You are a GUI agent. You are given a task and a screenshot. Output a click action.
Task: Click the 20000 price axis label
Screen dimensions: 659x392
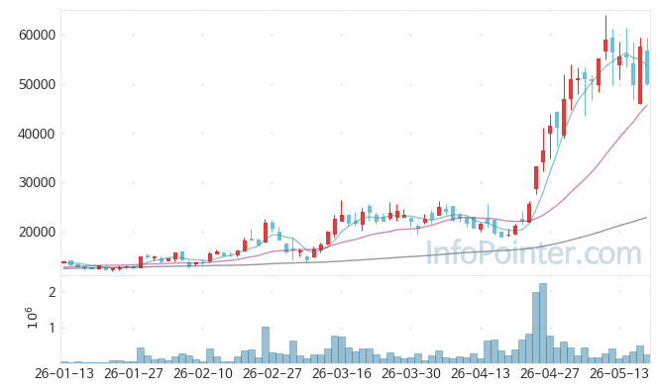click(x=37, y=232)
